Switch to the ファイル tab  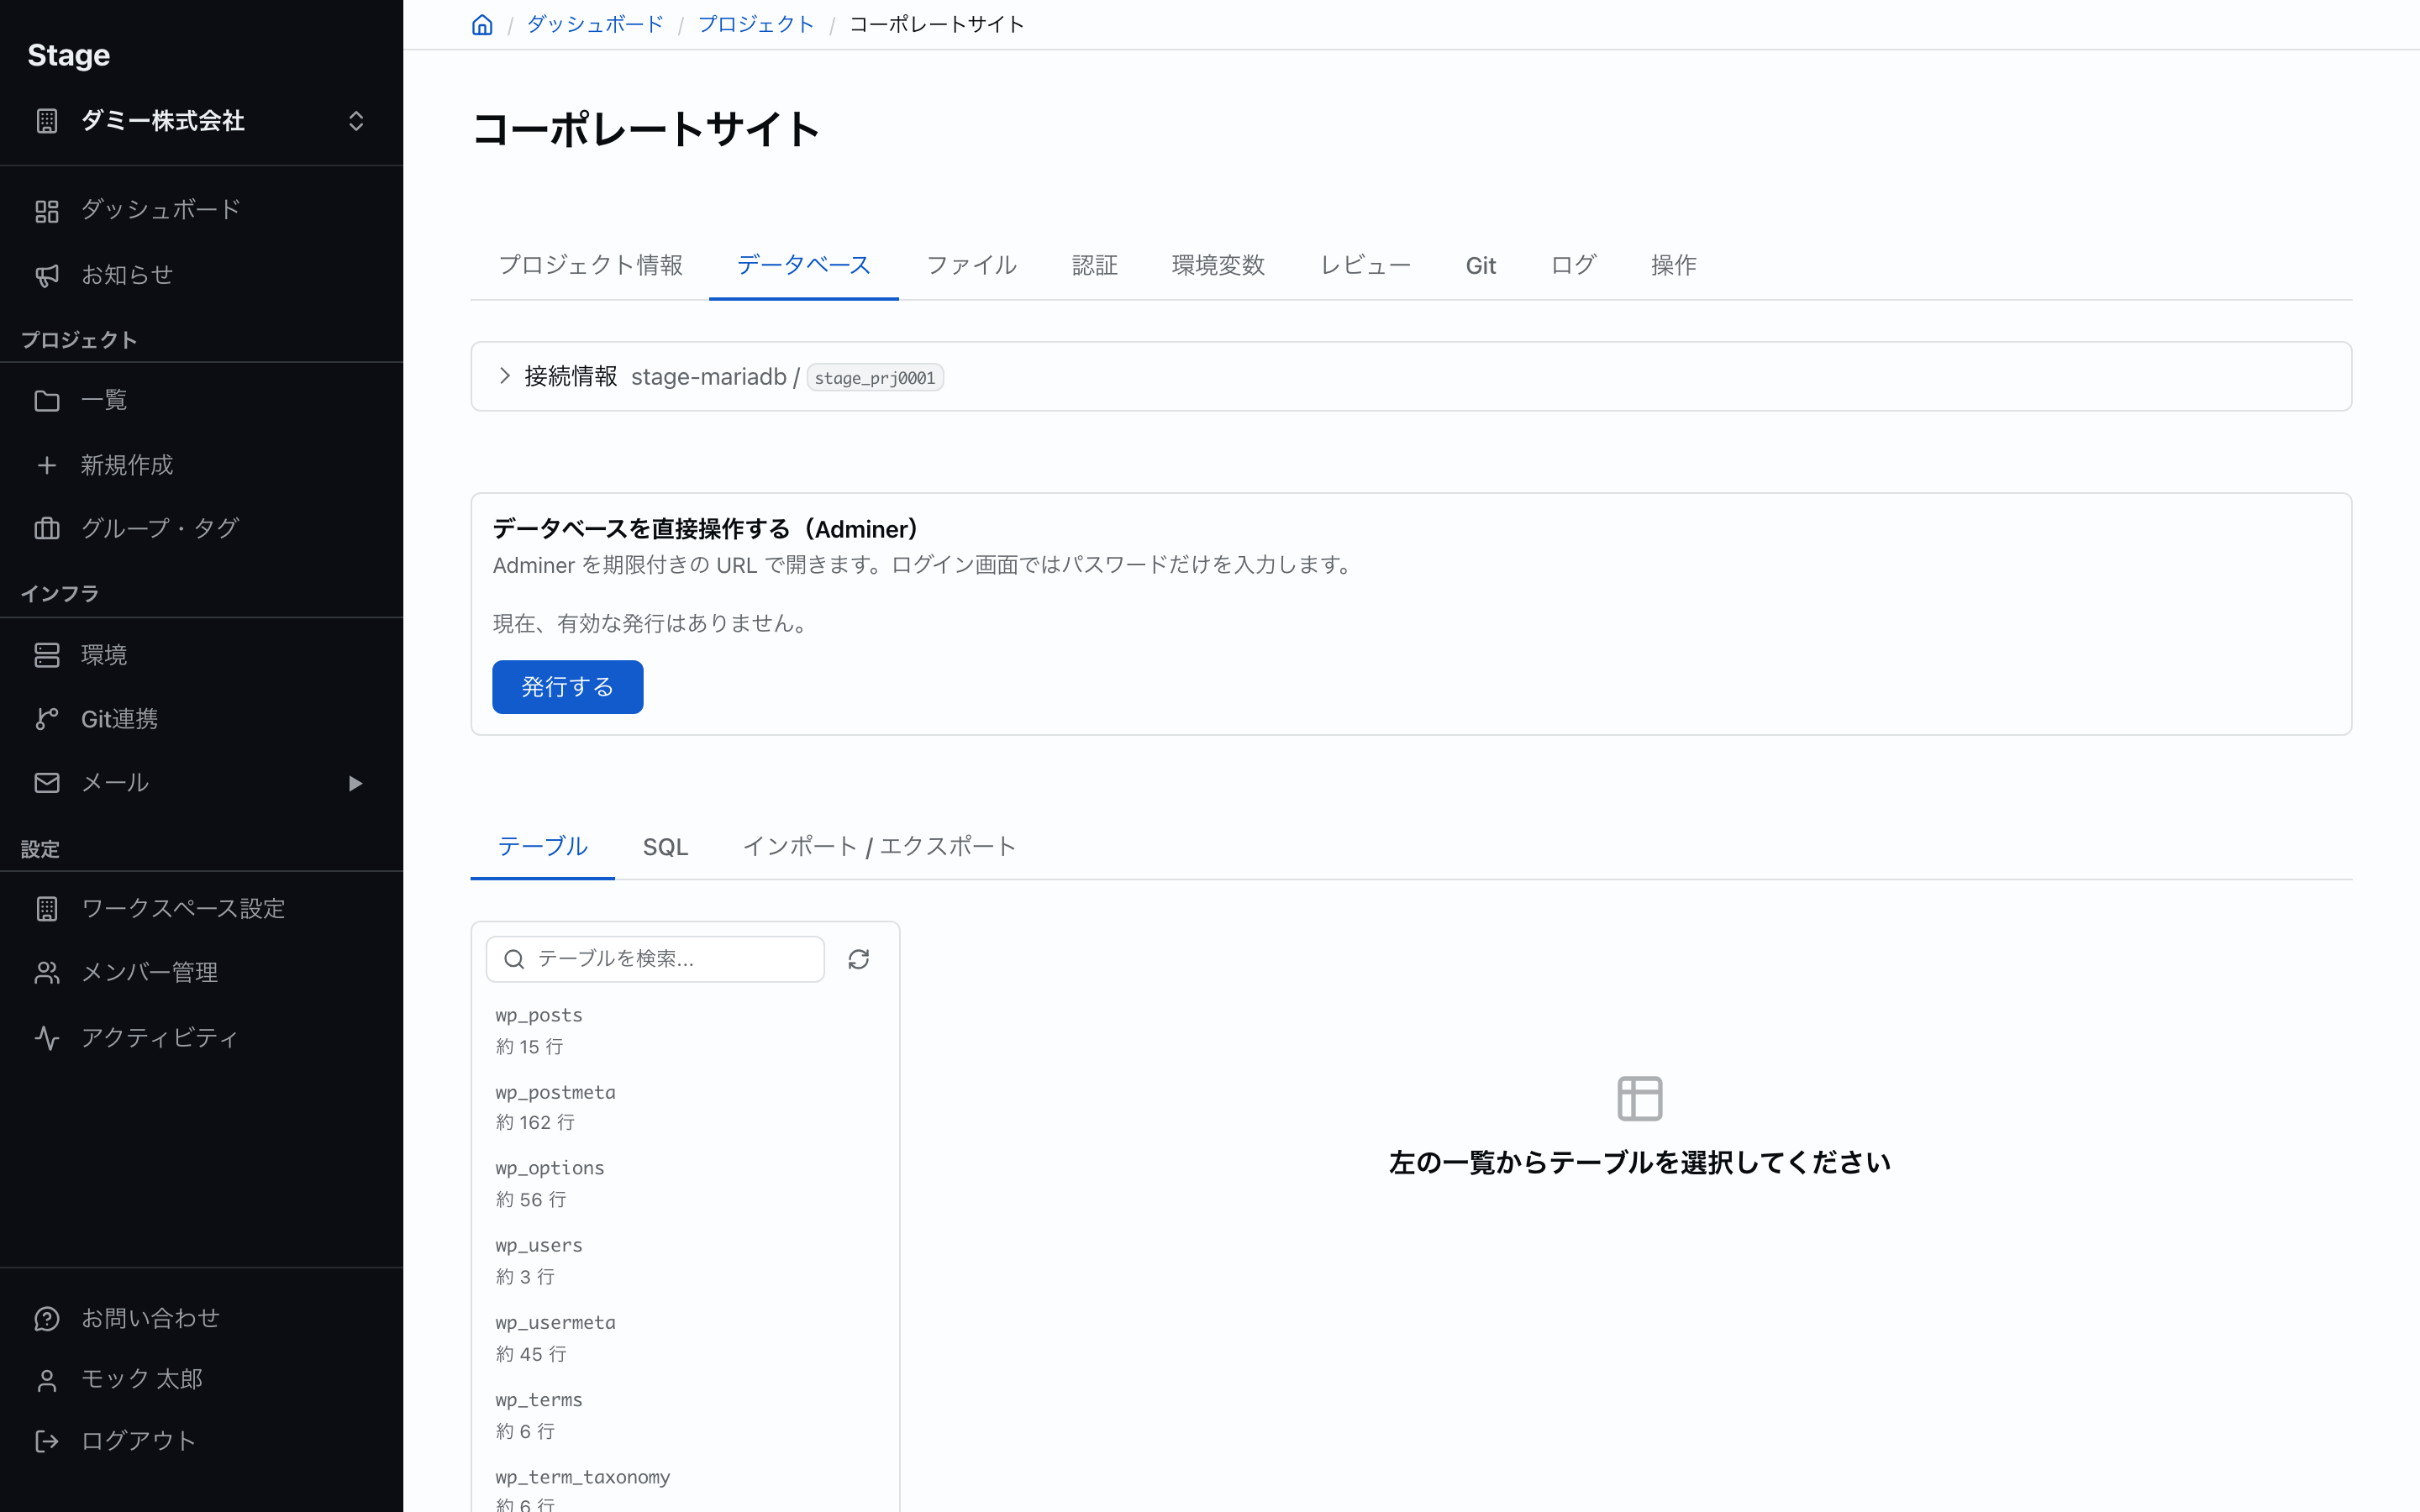point(971,265)
